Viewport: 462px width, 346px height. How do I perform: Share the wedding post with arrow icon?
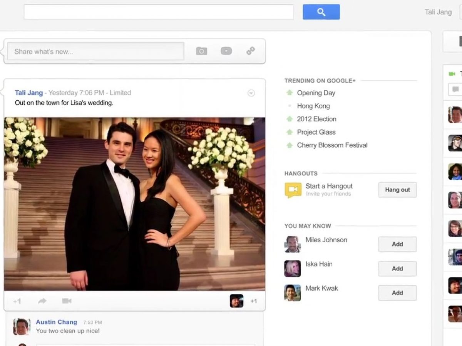[x=42, y=301]
